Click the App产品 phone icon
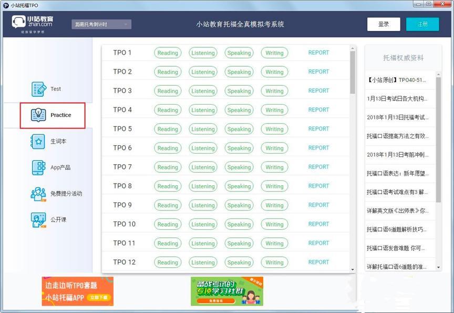 (x=38, y=167)
